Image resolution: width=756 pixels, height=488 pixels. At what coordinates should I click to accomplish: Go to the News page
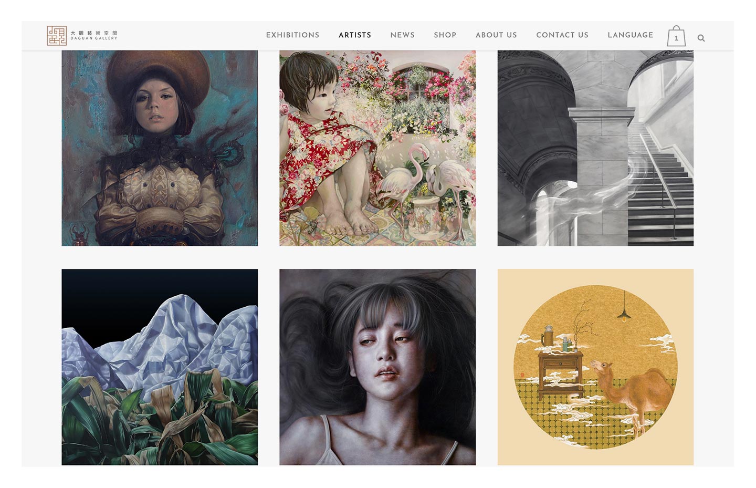402,35
